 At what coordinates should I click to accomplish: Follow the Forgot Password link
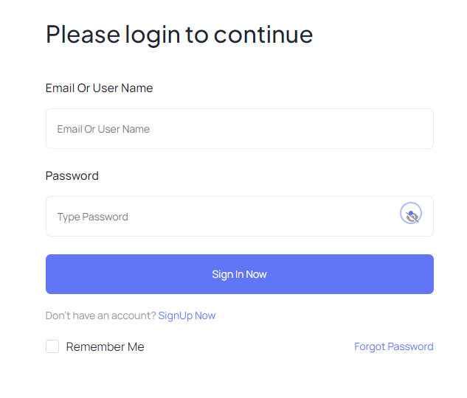[394, 346]
